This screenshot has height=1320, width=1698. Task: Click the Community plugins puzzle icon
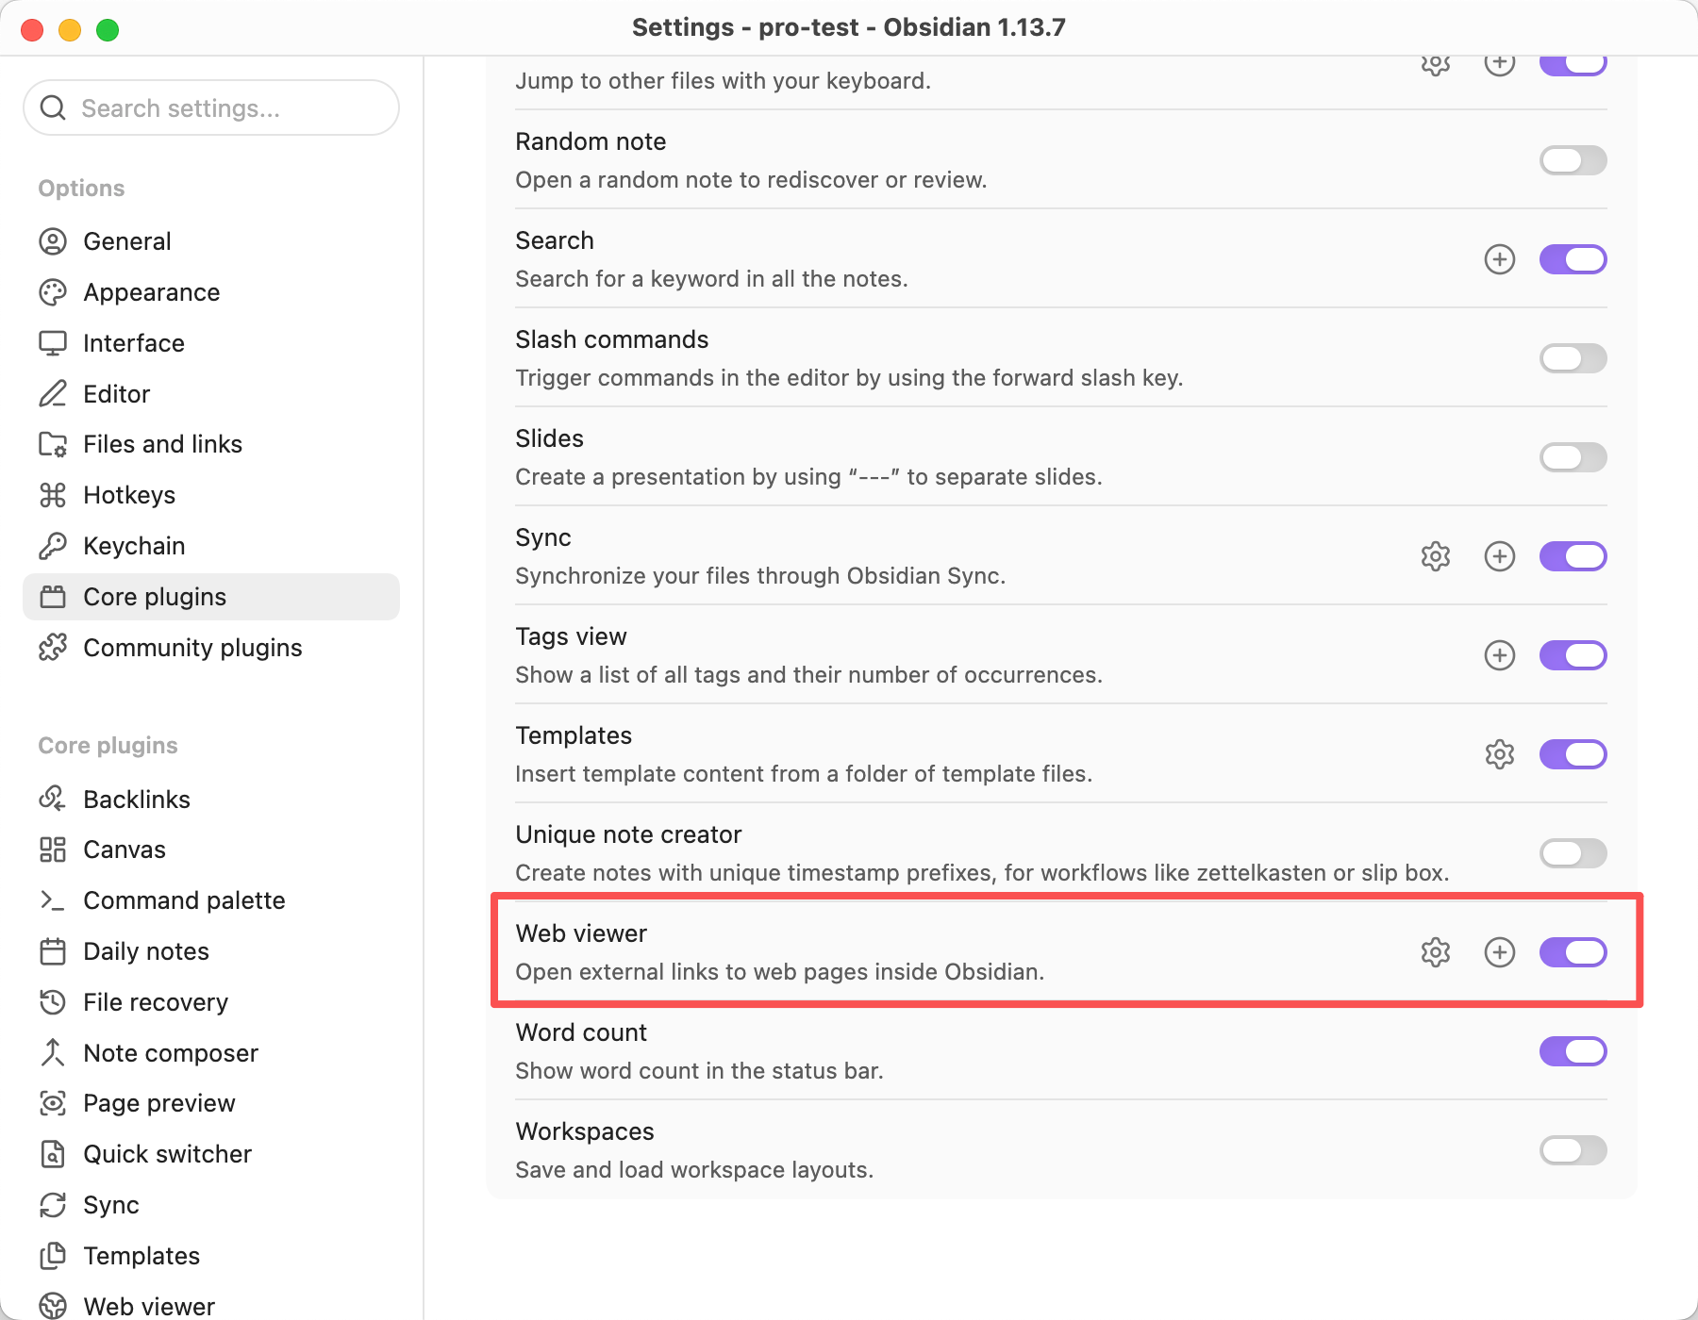click(x=53, y=648)
